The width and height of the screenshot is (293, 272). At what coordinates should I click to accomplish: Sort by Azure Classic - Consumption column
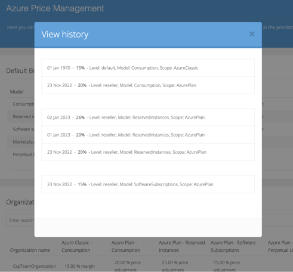pyautogui.click(x=76, y=246)
